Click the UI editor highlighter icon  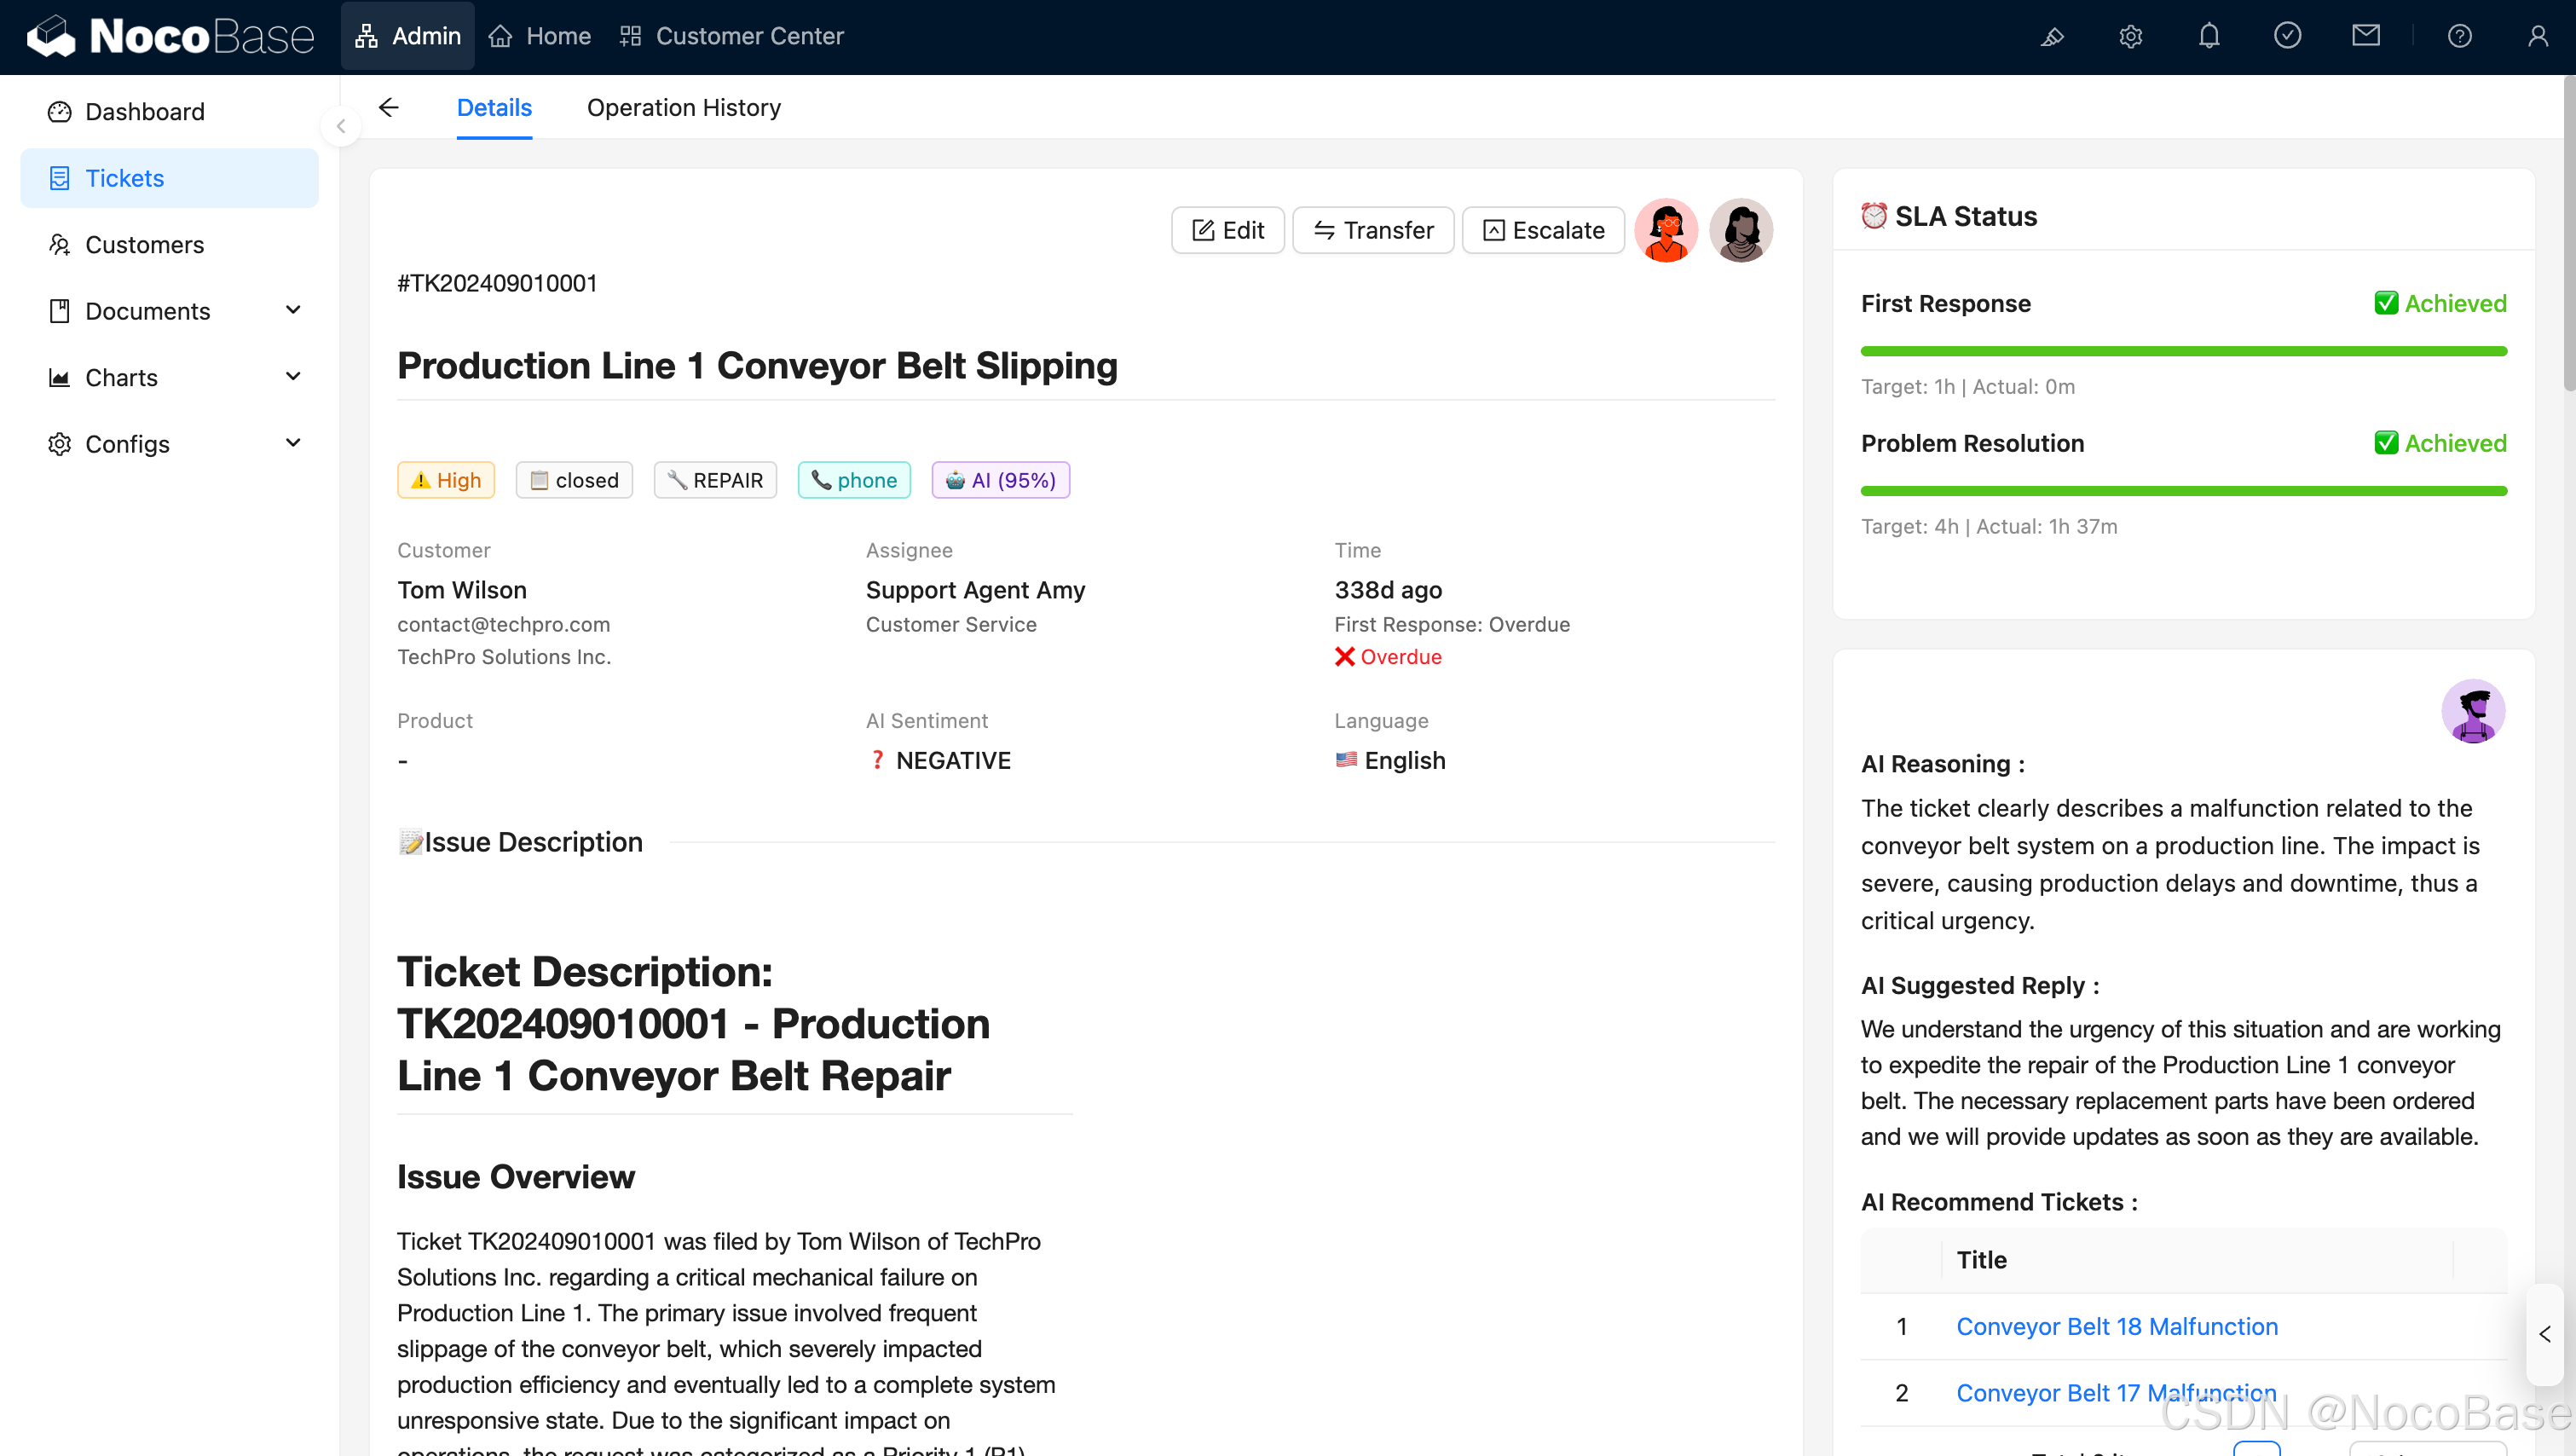2052,37
